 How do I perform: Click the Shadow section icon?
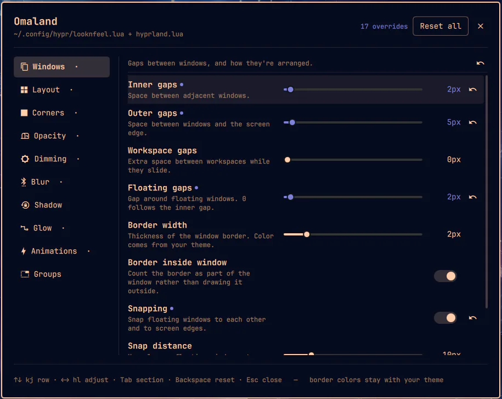click(x=25, y=205)
